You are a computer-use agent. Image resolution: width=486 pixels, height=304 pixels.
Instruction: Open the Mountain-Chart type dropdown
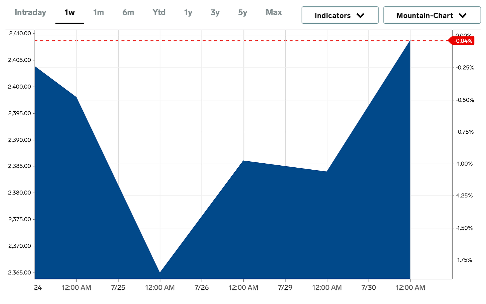(432, 15)
